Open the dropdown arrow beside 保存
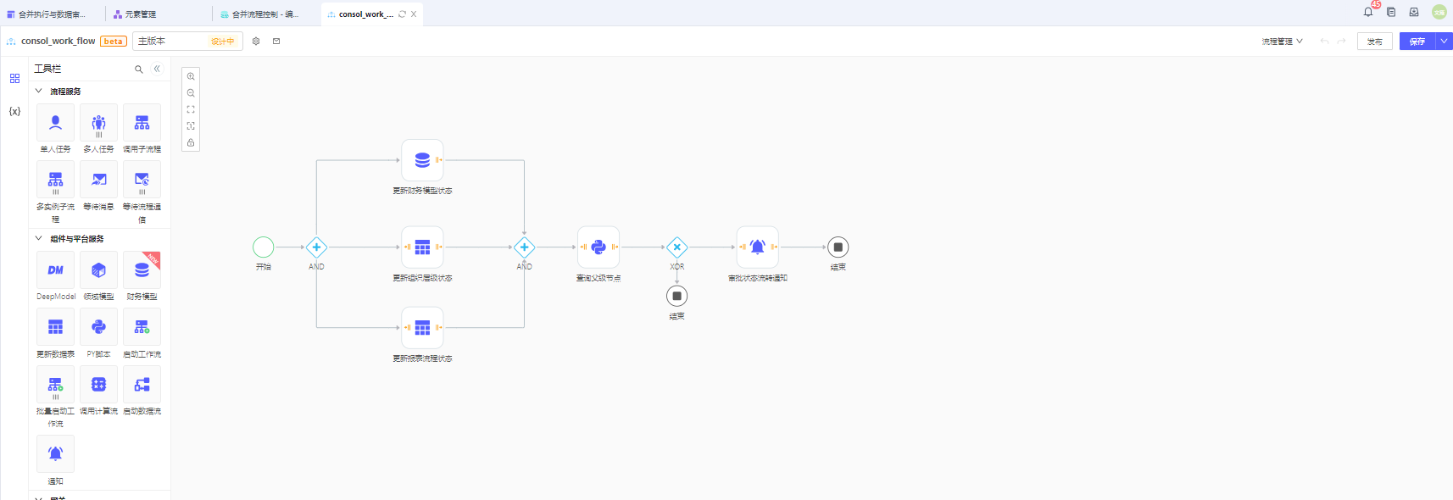The height and width of the screenshot is (500, 1453). tap(1444, 41)
